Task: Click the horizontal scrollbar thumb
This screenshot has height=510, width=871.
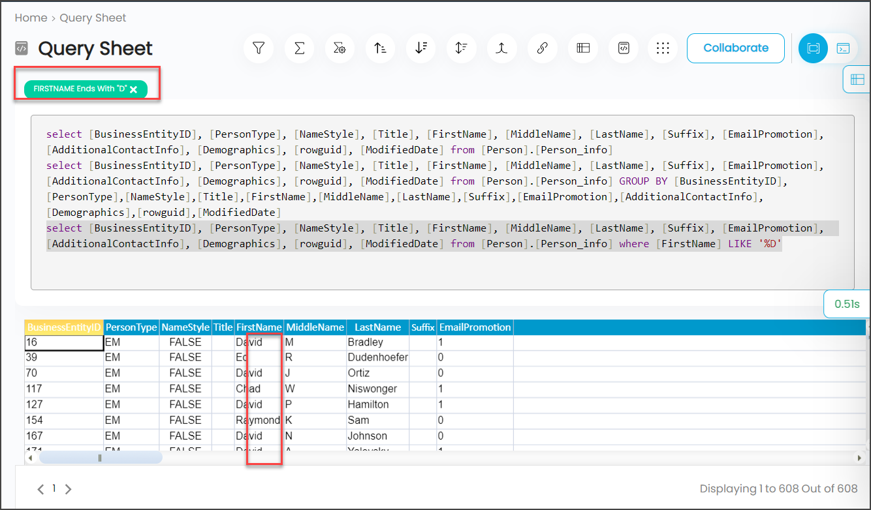Action: click(x=100, y=458)
